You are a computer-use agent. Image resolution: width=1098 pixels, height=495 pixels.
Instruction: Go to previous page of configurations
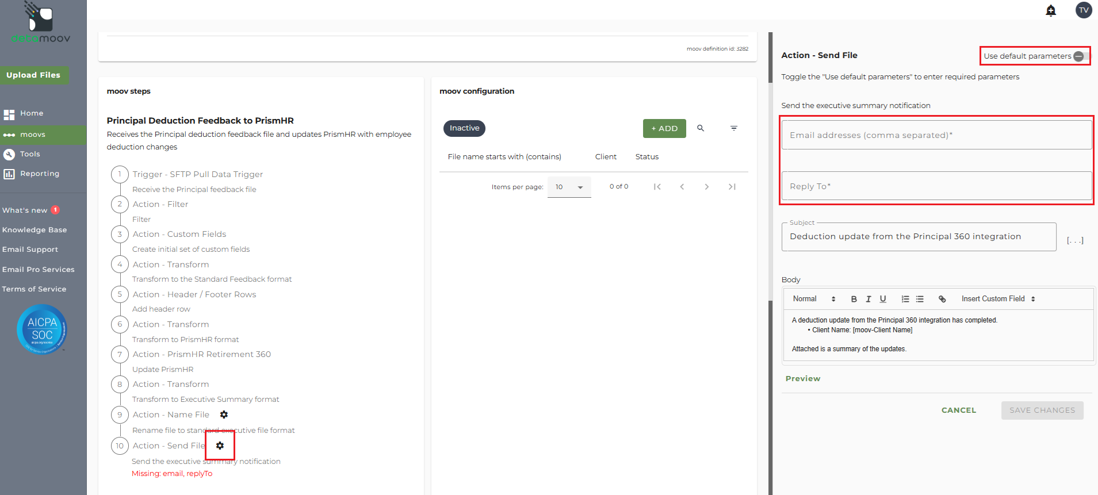pos(682,187)
